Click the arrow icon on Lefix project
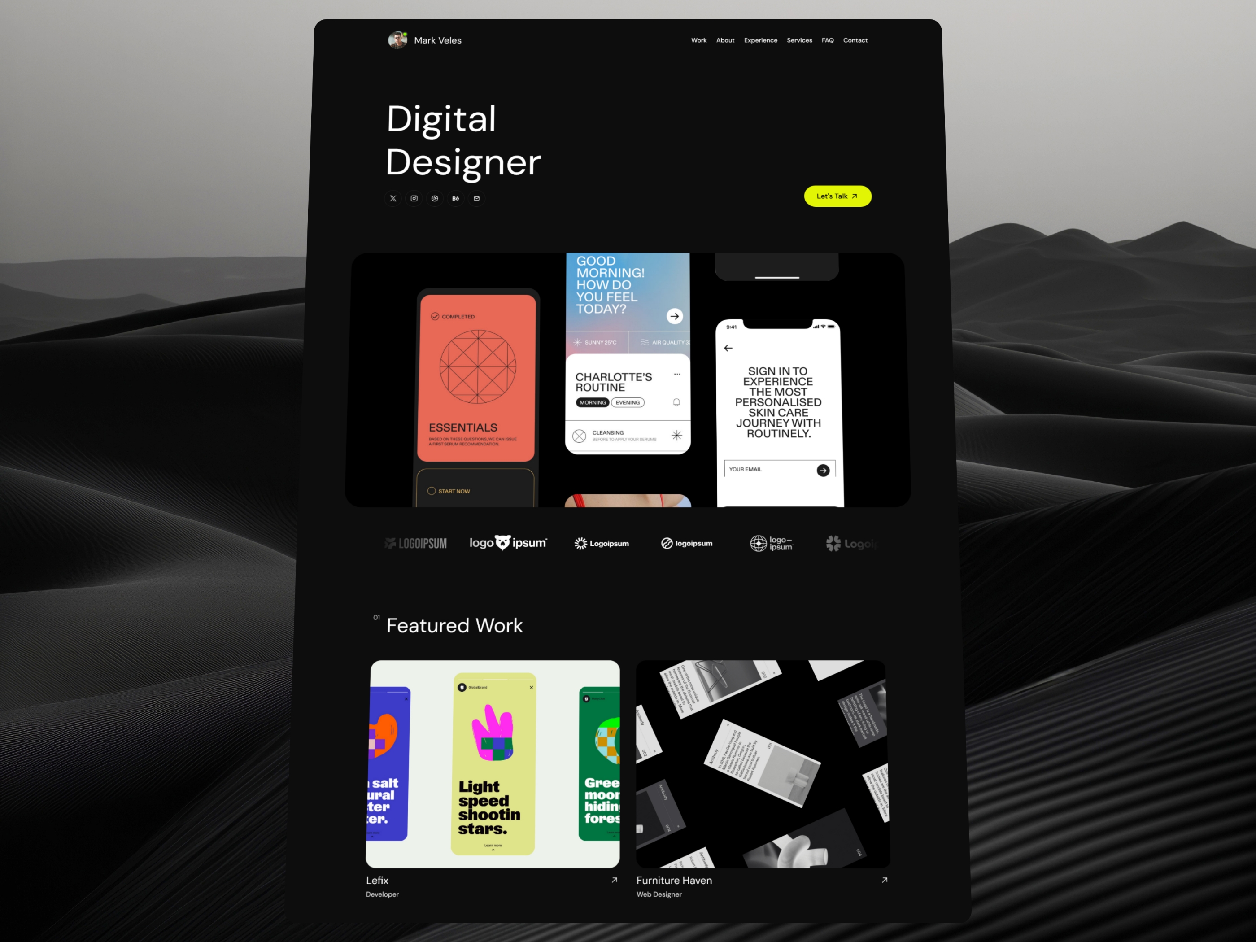This screenshot has height=942, width=1256. 614,880
